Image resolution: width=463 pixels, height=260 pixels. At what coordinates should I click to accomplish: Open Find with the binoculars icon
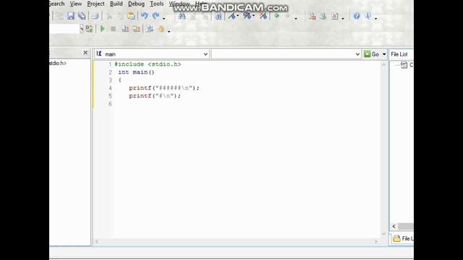(182, 16)
